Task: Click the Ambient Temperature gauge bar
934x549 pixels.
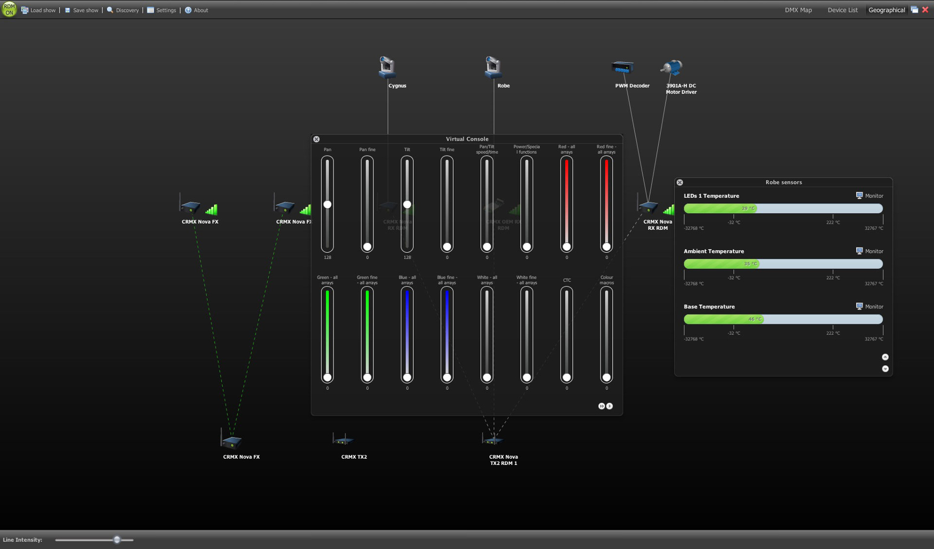Action: point(783,264)
